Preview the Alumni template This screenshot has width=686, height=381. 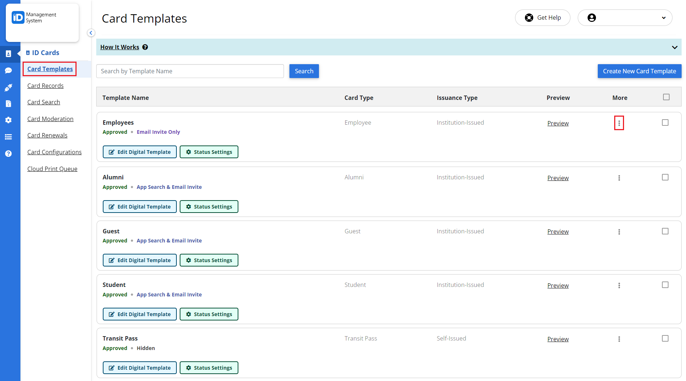coord(558,178)
